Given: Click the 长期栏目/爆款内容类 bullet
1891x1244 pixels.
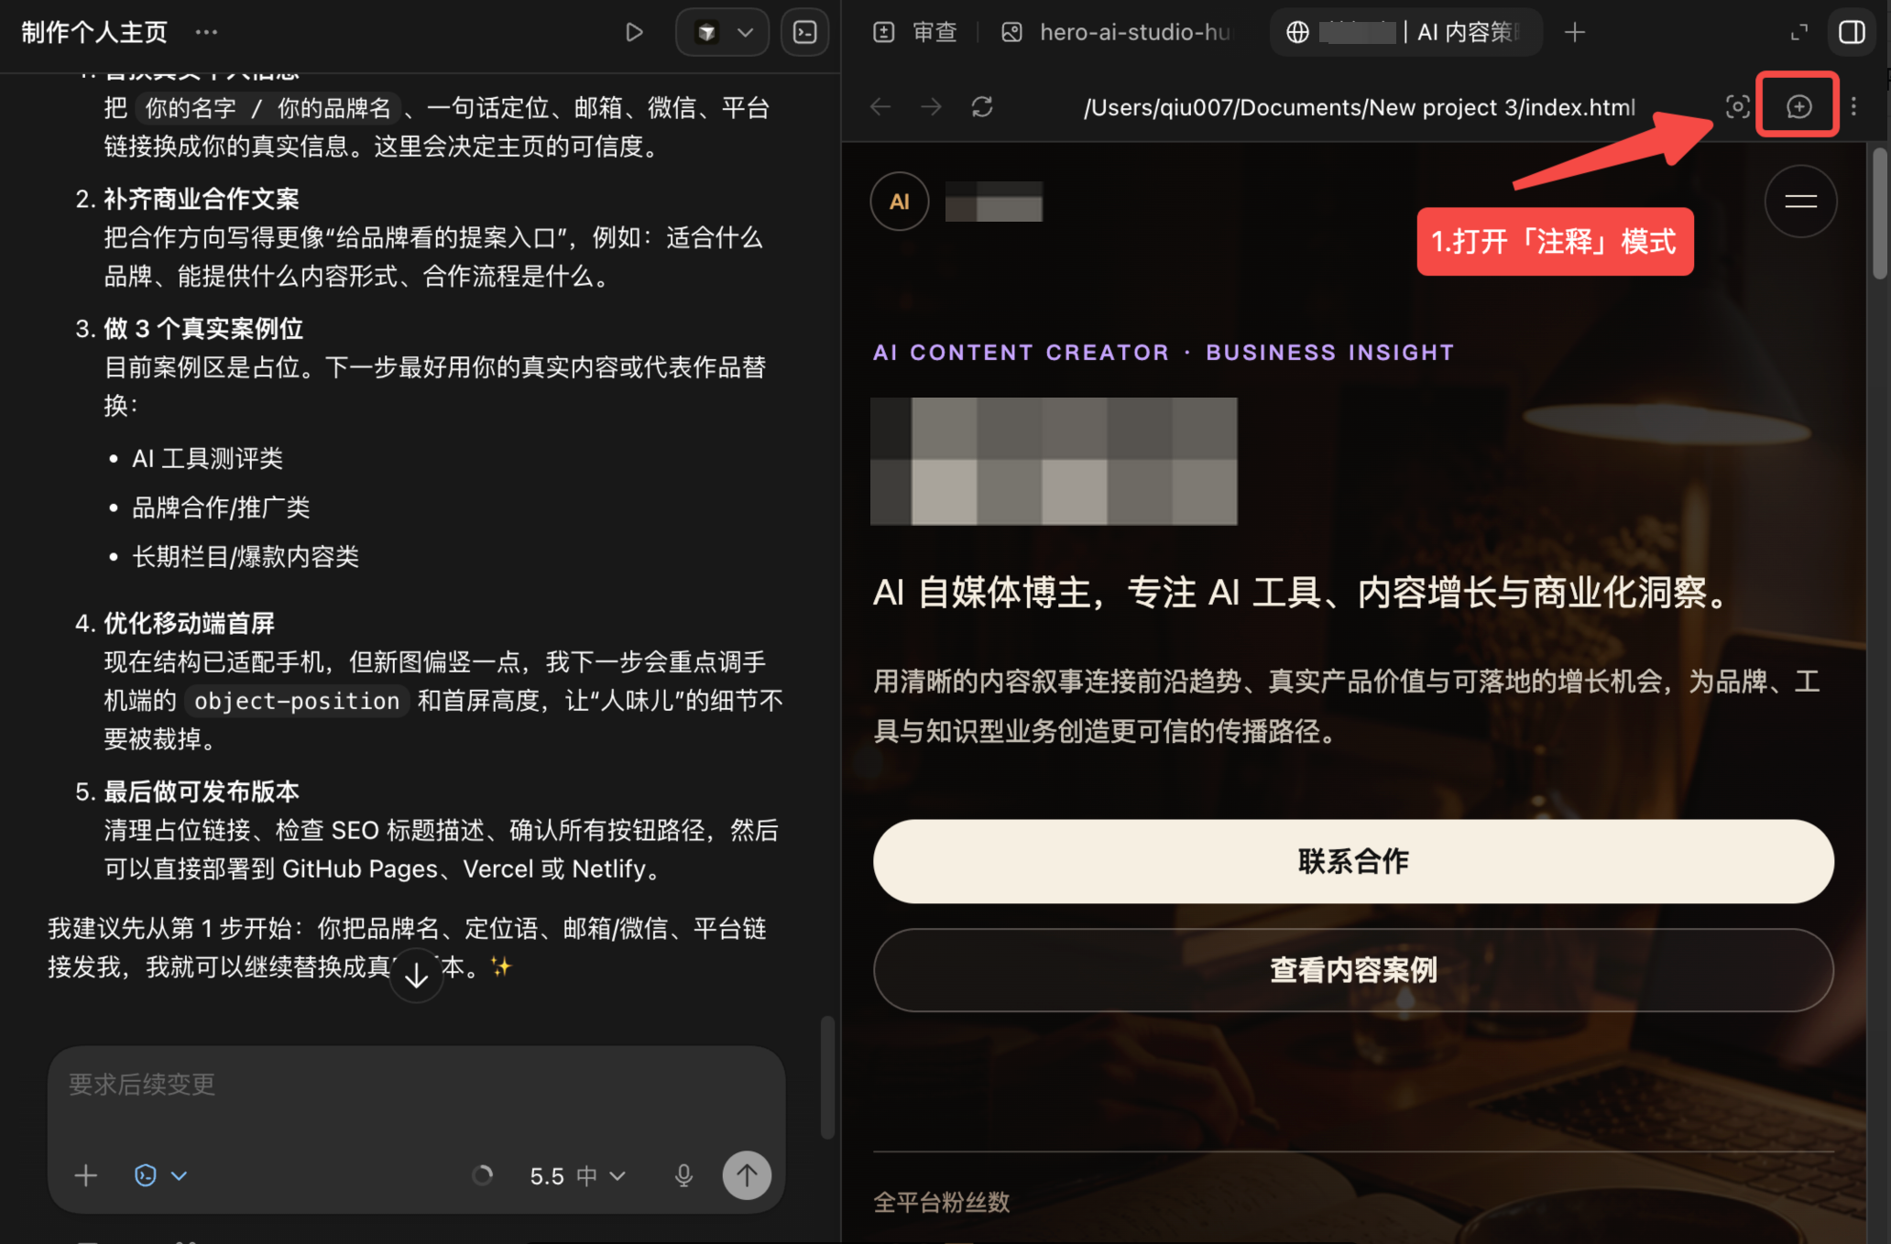Looking at the screenshot, I should [246, 557].
